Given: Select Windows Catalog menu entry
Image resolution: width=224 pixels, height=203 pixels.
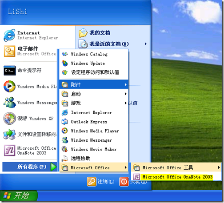Looking at the screenshot, I should point(94,54).
